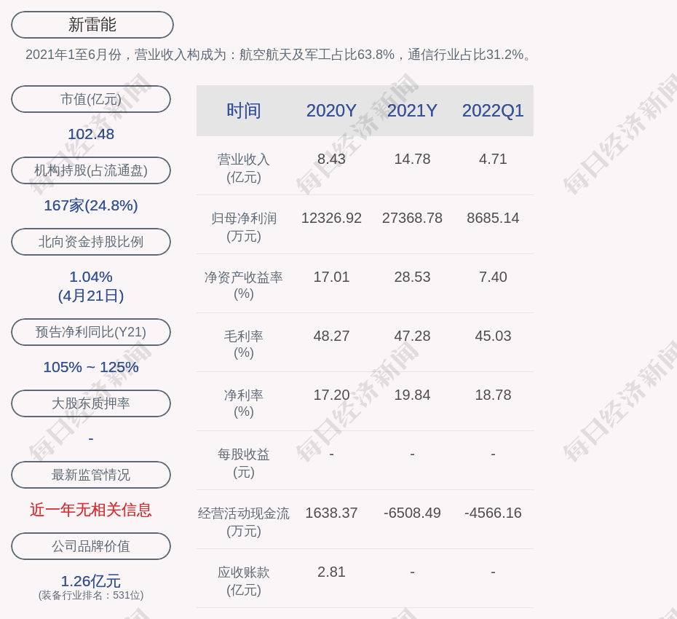This screenshot has width=677, height=619.
Task: Select net margin 19.84
Action: point(412,395)
